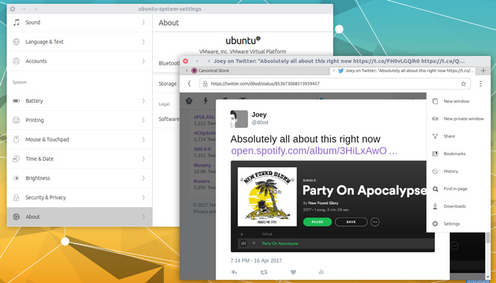Viewport: 496px width, 283px height.
Task: Click Joey's profile avatar
Action: coord(239,119)
